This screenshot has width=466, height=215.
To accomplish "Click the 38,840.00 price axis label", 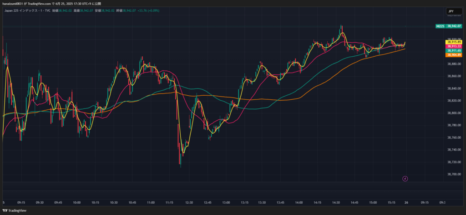I will point(455,88).
